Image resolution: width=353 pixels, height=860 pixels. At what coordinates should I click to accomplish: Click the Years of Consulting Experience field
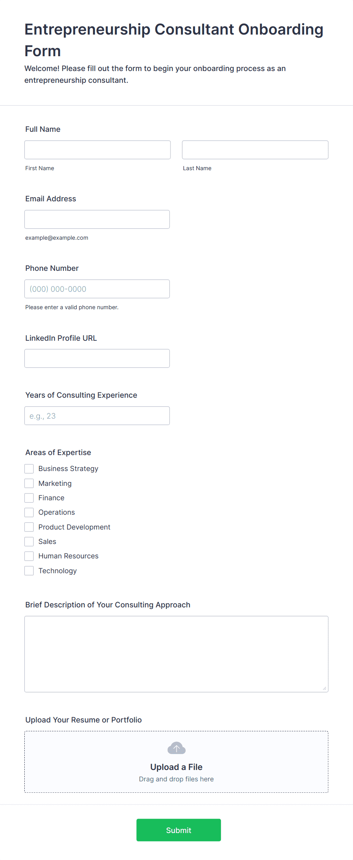[97, 416]
